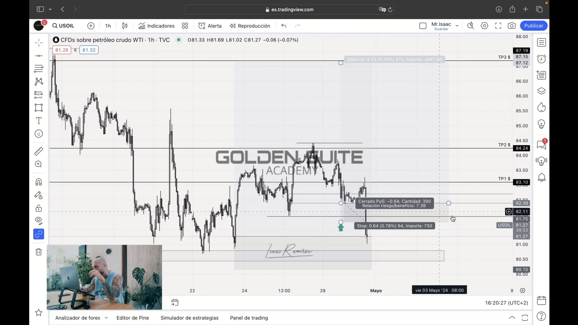Screen dimensions: 578x325
Task: Open the patterns drawing tool
Action: [x=39, y=82]
